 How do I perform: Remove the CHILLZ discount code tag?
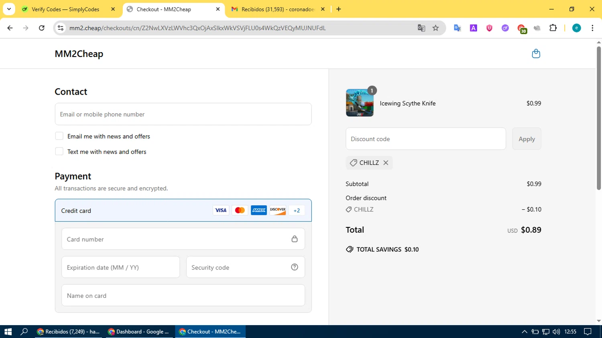386,163
